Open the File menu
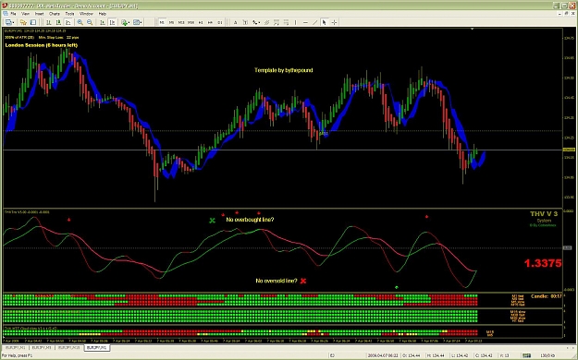 (x=13, y=14)
